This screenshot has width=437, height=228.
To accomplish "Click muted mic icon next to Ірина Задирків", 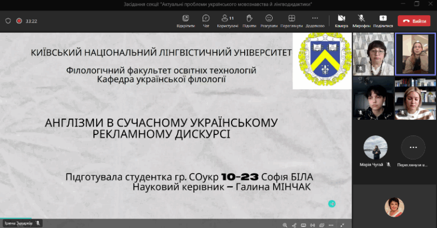I will coord(38,223).
